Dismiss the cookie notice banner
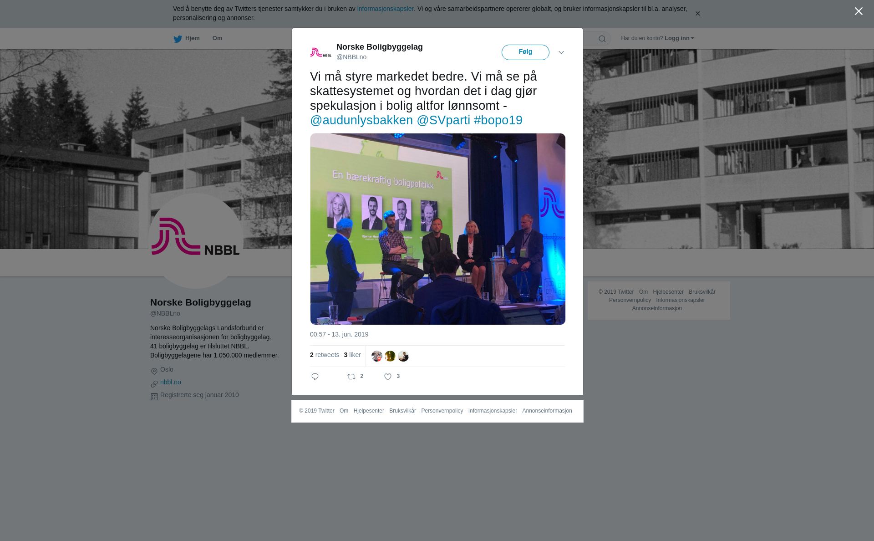The height and width of the screenshot is (541, 874). coord(697,14)
